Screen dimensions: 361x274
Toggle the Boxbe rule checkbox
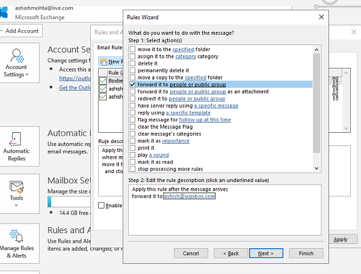tap(103, 81)
